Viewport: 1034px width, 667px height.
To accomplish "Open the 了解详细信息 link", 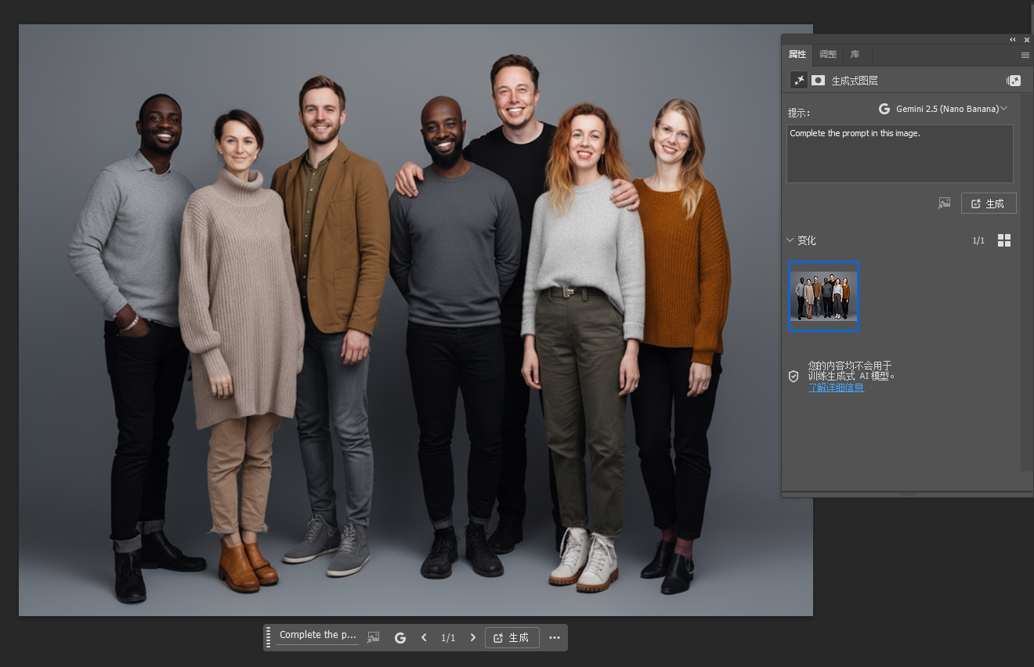I will 836,388.
